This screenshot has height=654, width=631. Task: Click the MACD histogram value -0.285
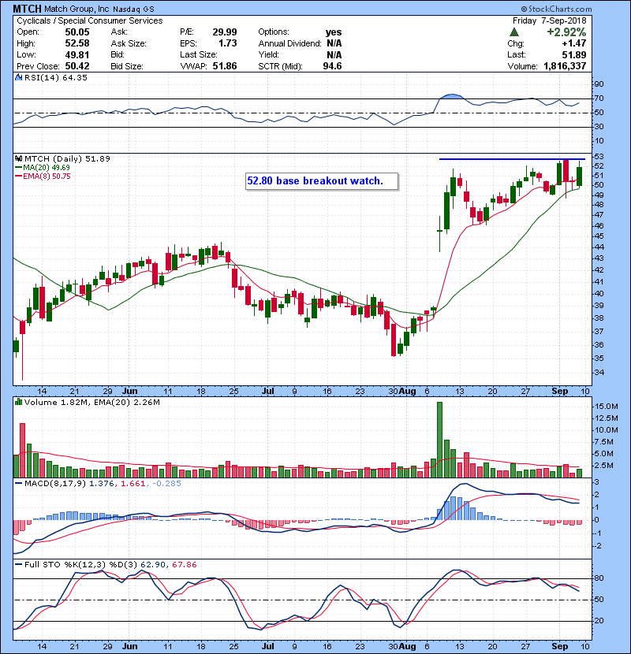(166, 484)
